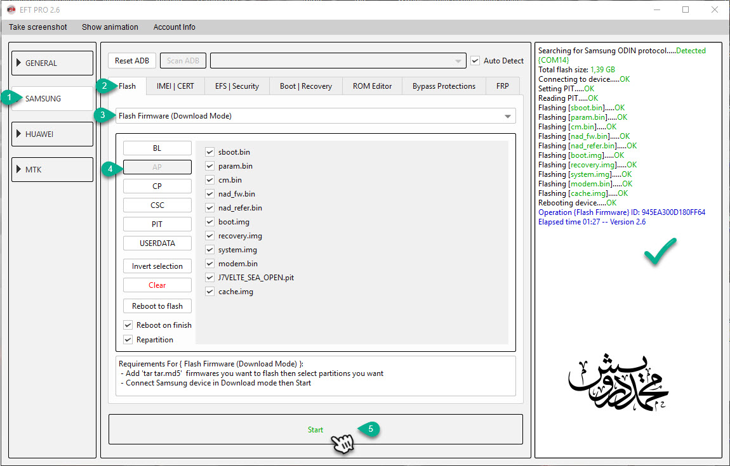Click the 'Operation {Flash Firmware} ID' log line
This screenshot has height=466, width=730.
621,212
